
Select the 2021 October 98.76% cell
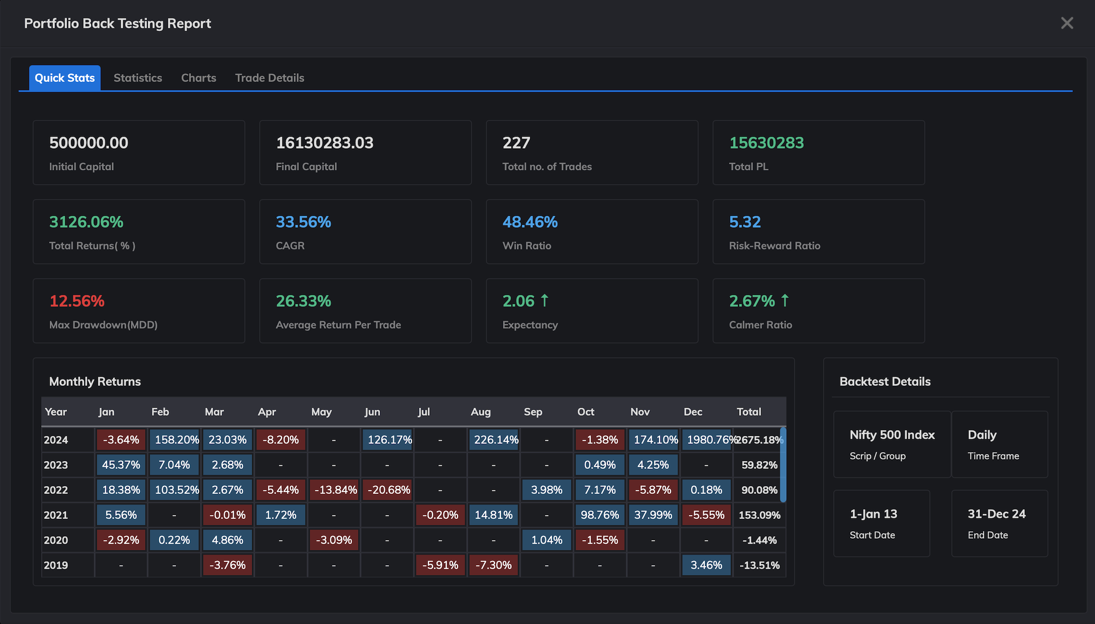click(600, 515)
